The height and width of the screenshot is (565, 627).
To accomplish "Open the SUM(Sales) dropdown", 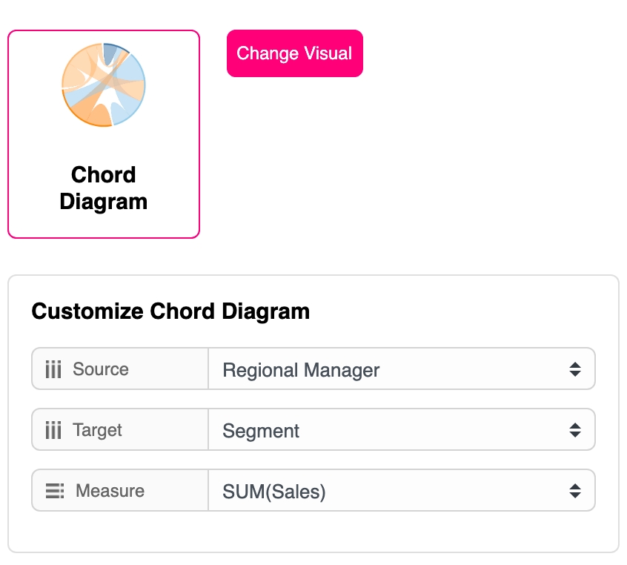I will pos(400,491).
